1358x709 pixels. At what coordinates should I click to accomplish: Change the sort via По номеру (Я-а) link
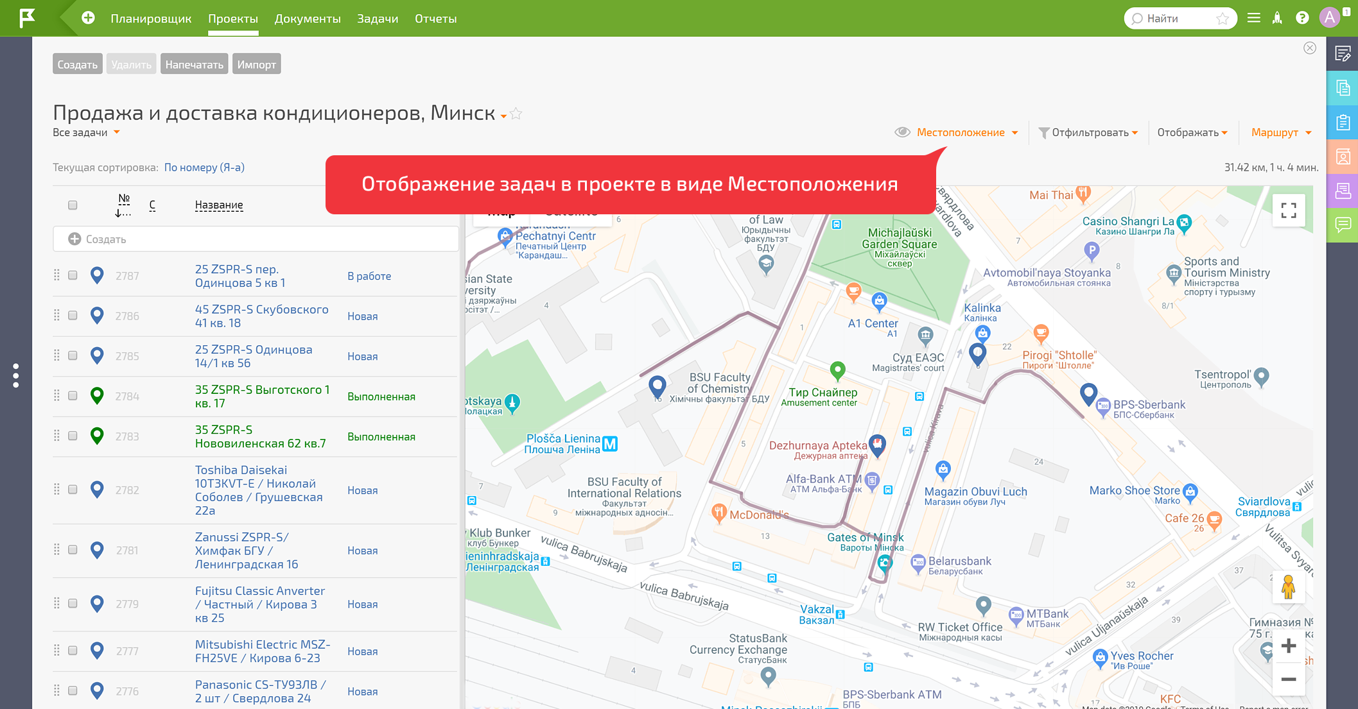click(x=204, y=167)
